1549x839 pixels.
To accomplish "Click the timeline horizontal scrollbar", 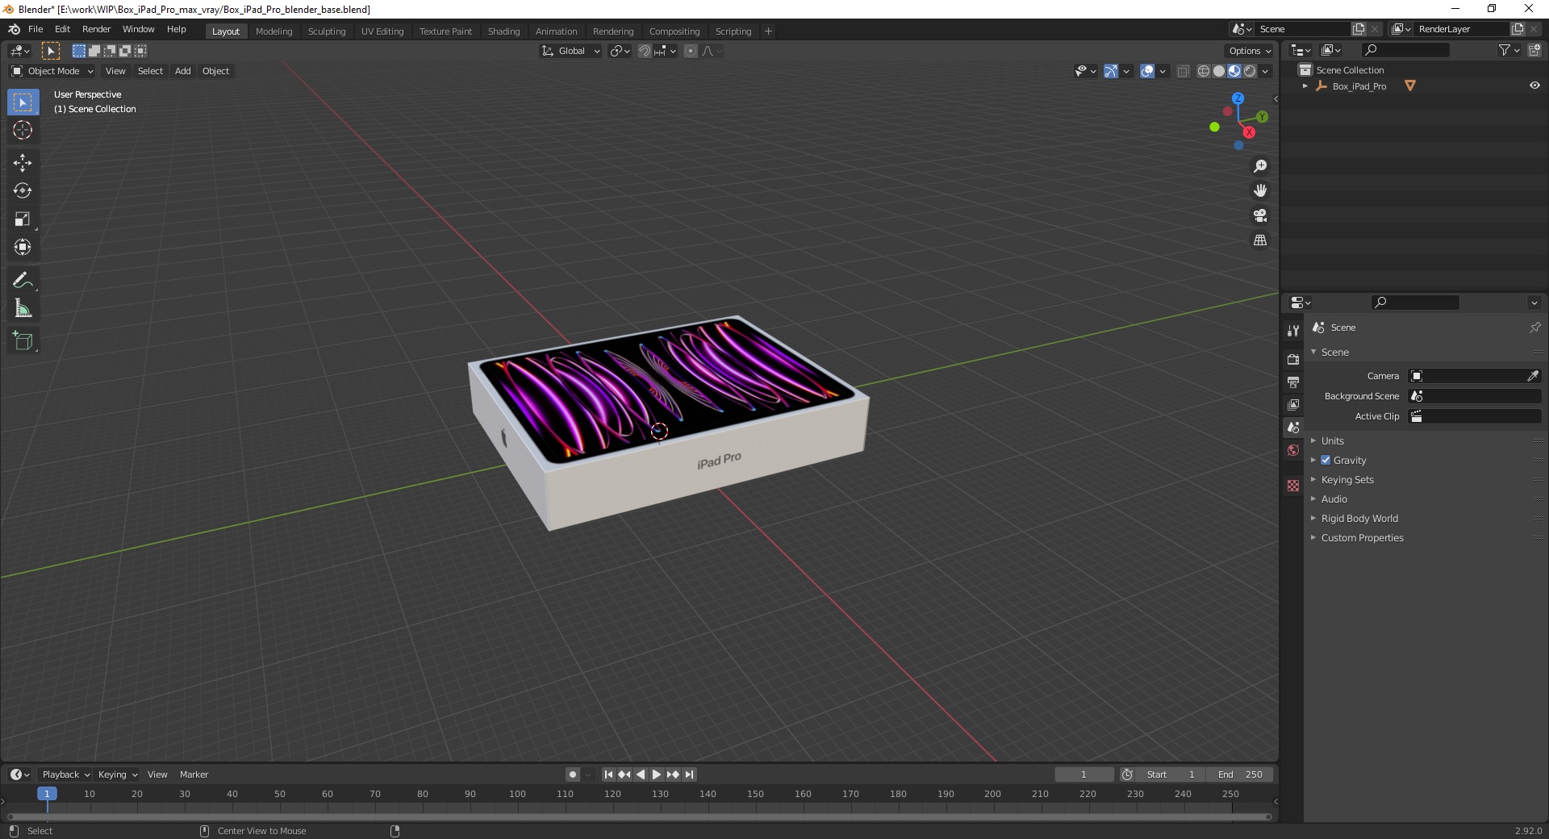I will (639, 816).
